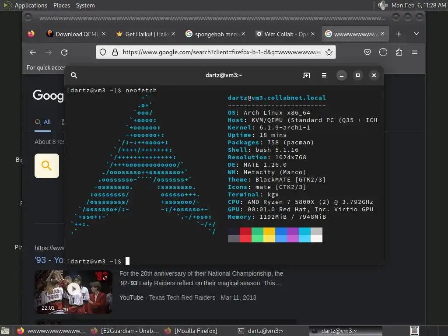
Task: Click the clock Mon Feb 6, 11:28 AM
Action: tap(419, 5)
